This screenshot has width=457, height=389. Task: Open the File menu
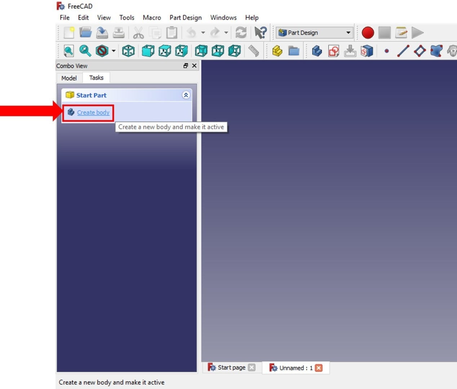click(x=65, y=18)
